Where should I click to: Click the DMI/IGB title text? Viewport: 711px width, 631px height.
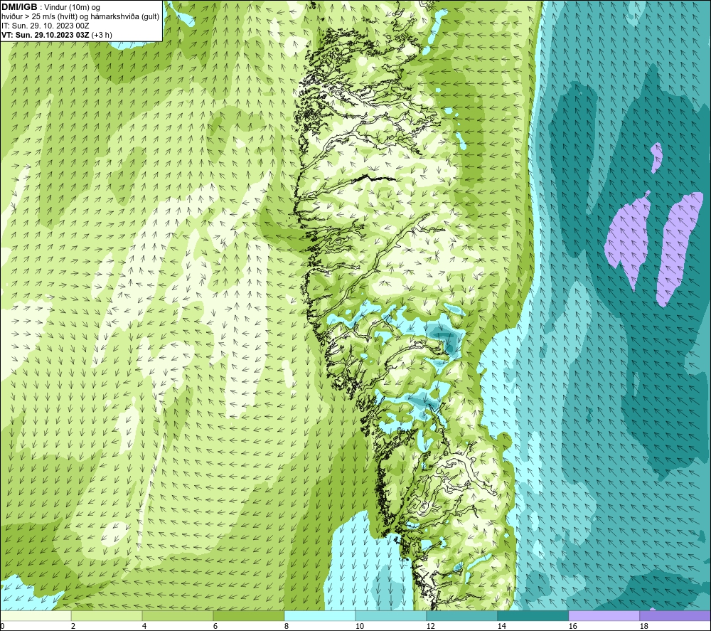(19, 7)
